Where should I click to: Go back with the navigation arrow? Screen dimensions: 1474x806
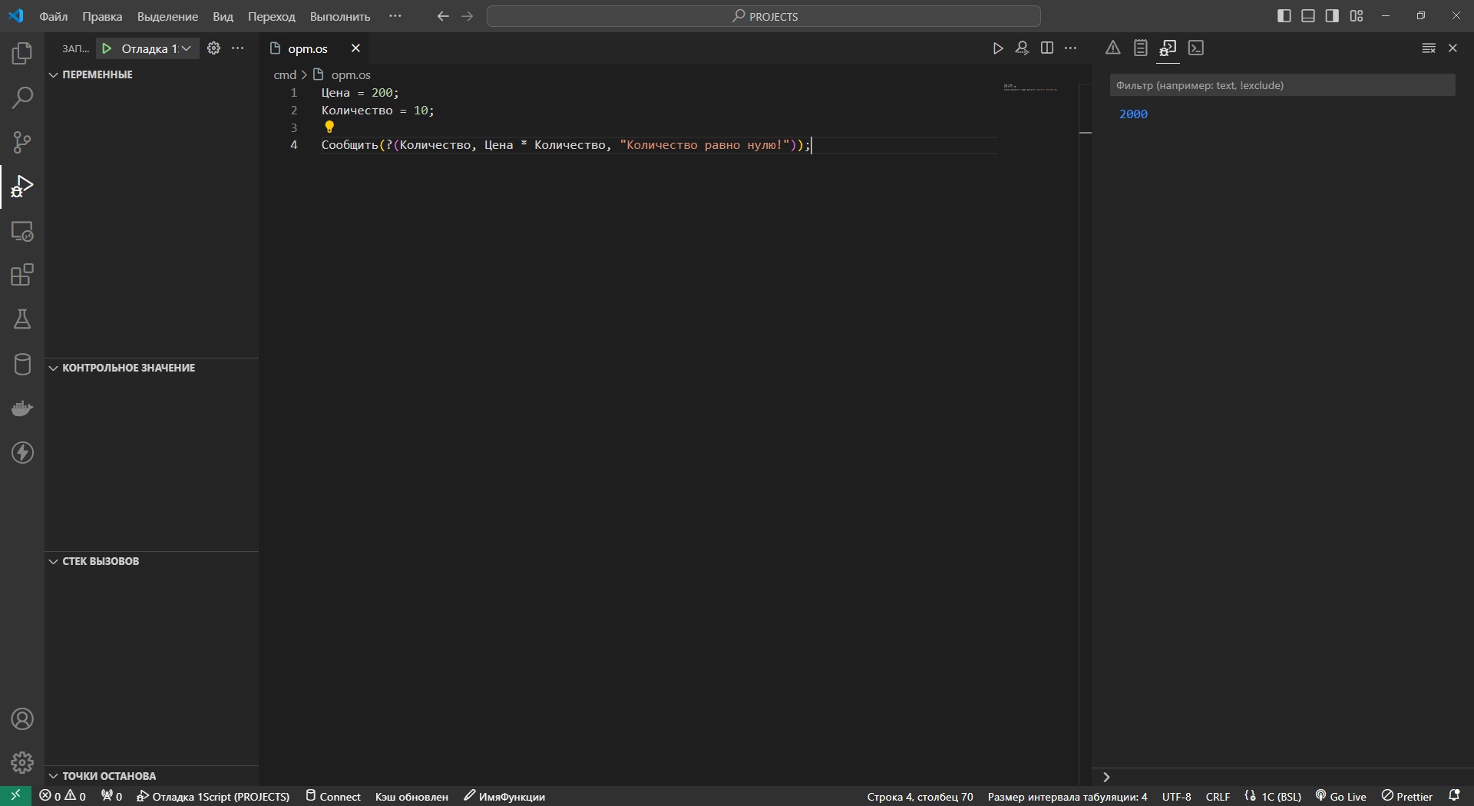click(443, 16)
